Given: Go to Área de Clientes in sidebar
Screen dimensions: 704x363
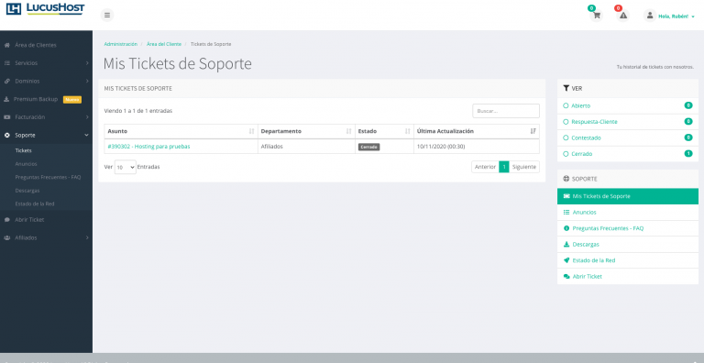Looking at the screenshot, I should (x=36, y=45).
